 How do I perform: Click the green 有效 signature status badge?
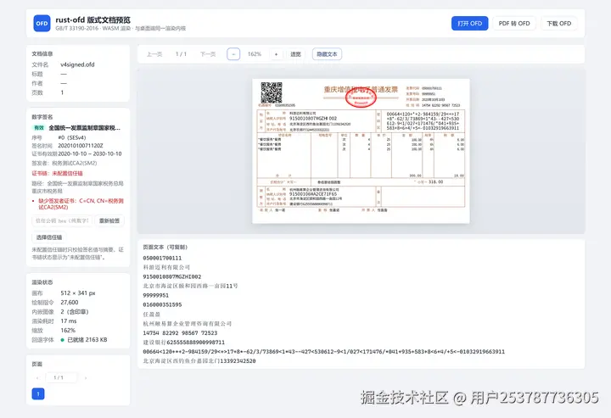coord(39,128)
